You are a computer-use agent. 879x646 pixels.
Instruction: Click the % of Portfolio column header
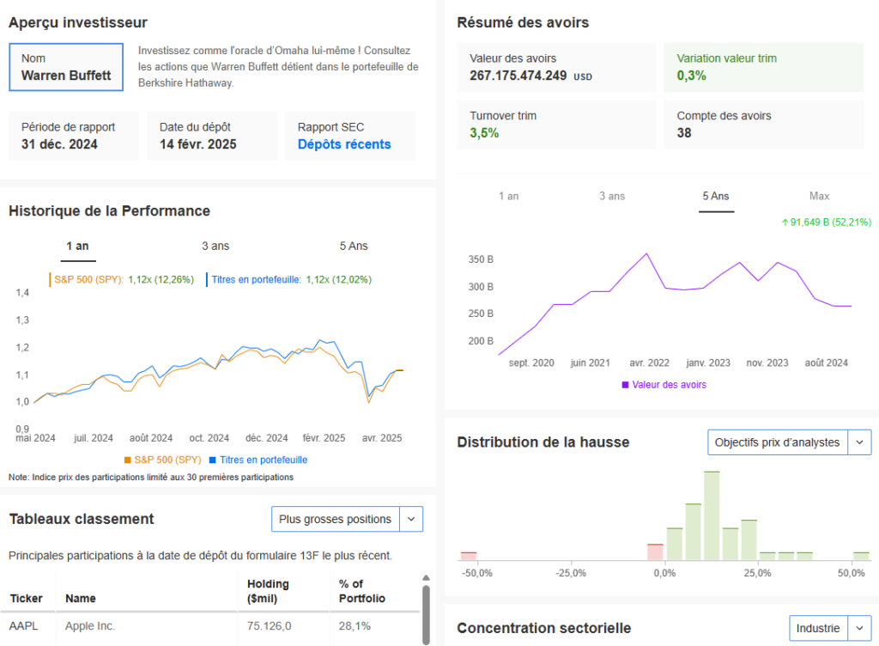pos(361,591)
